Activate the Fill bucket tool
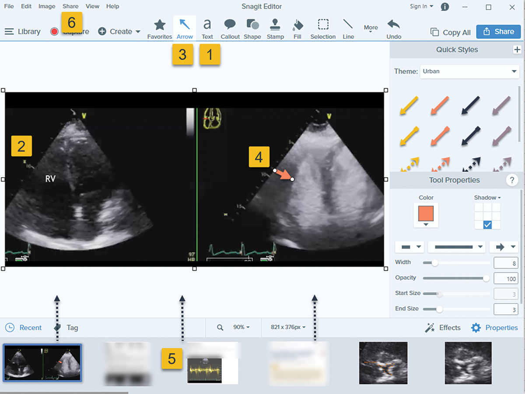The image size is (525, 394). click(297, 29)
